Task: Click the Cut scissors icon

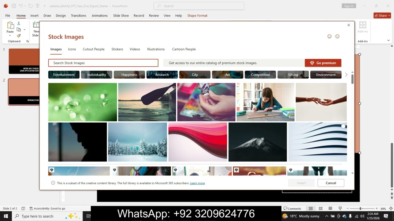Action: tap(19, 23)
